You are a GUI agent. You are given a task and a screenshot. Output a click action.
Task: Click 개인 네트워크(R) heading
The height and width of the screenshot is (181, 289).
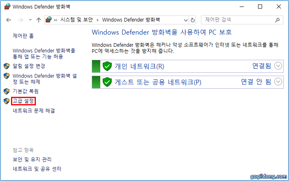click(x=139, y=66)
